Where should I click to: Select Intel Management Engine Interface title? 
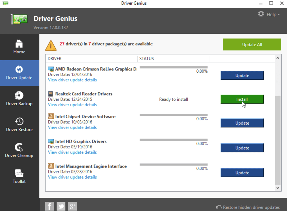click(91, 166)
